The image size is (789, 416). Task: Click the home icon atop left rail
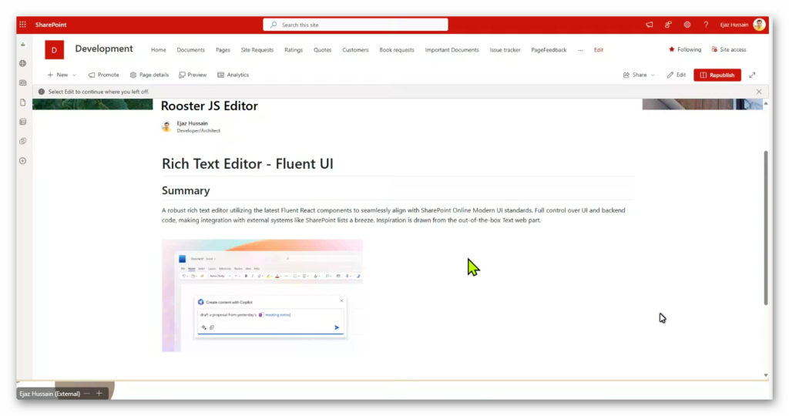tap(22, 44)
